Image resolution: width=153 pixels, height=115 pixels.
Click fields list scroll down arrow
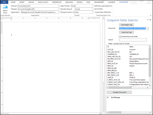coord(150,85)
